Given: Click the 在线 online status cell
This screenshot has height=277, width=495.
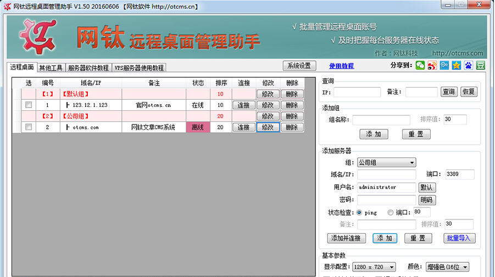Looking at the screenshot, I should [x=198, y=105].
